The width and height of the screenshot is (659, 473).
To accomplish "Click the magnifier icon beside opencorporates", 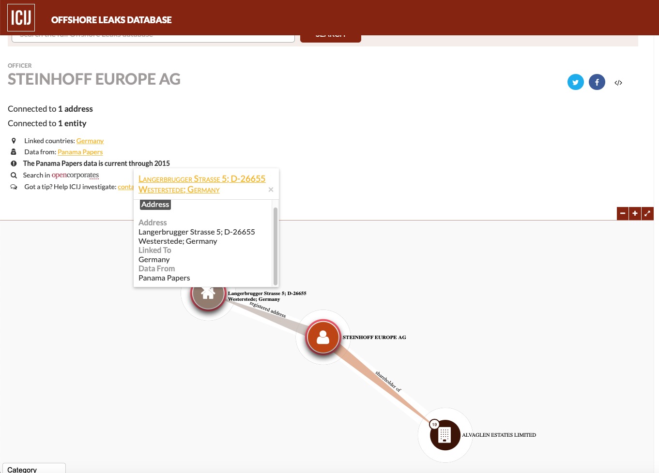I will 14,175.
